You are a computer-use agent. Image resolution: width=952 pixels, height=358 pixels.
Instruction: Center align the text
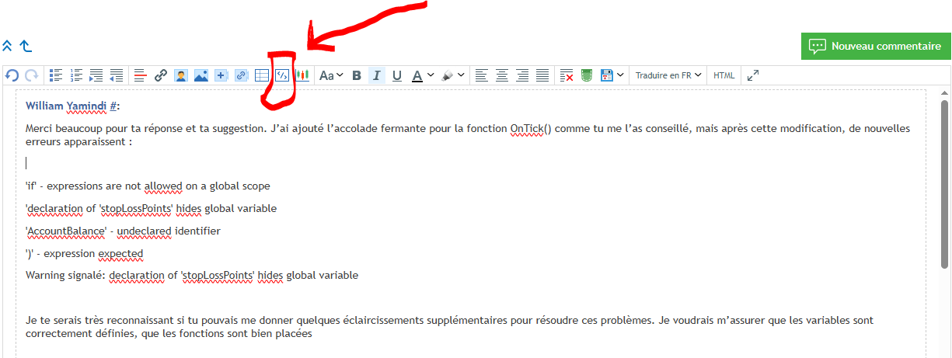503,75
